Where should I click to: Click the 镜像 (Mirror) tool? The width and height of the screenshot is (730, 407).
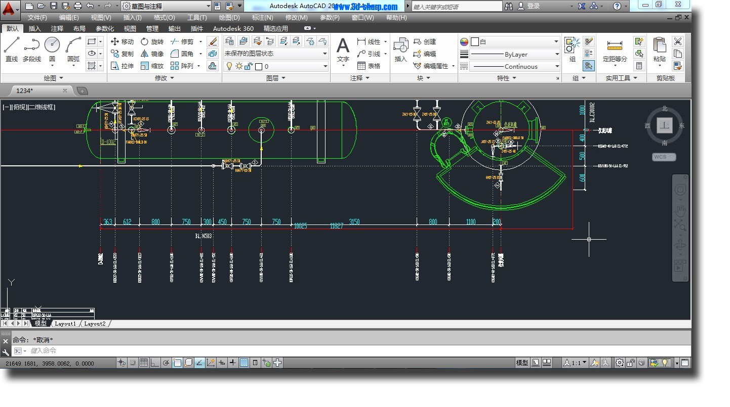coord(152,54)
